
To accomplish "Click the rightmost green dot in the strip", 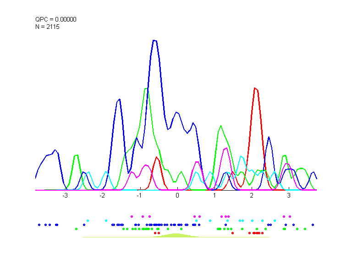I will (305, 229).
